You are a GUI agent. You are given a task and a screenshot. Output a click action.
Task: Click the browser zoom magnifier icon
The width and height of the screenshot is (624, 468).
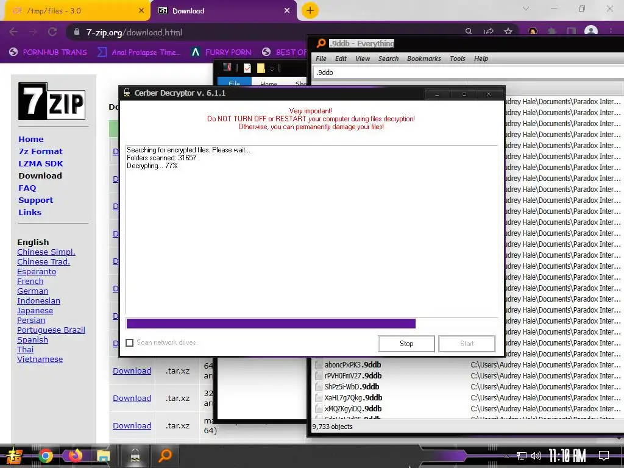[x=469, y=31]
